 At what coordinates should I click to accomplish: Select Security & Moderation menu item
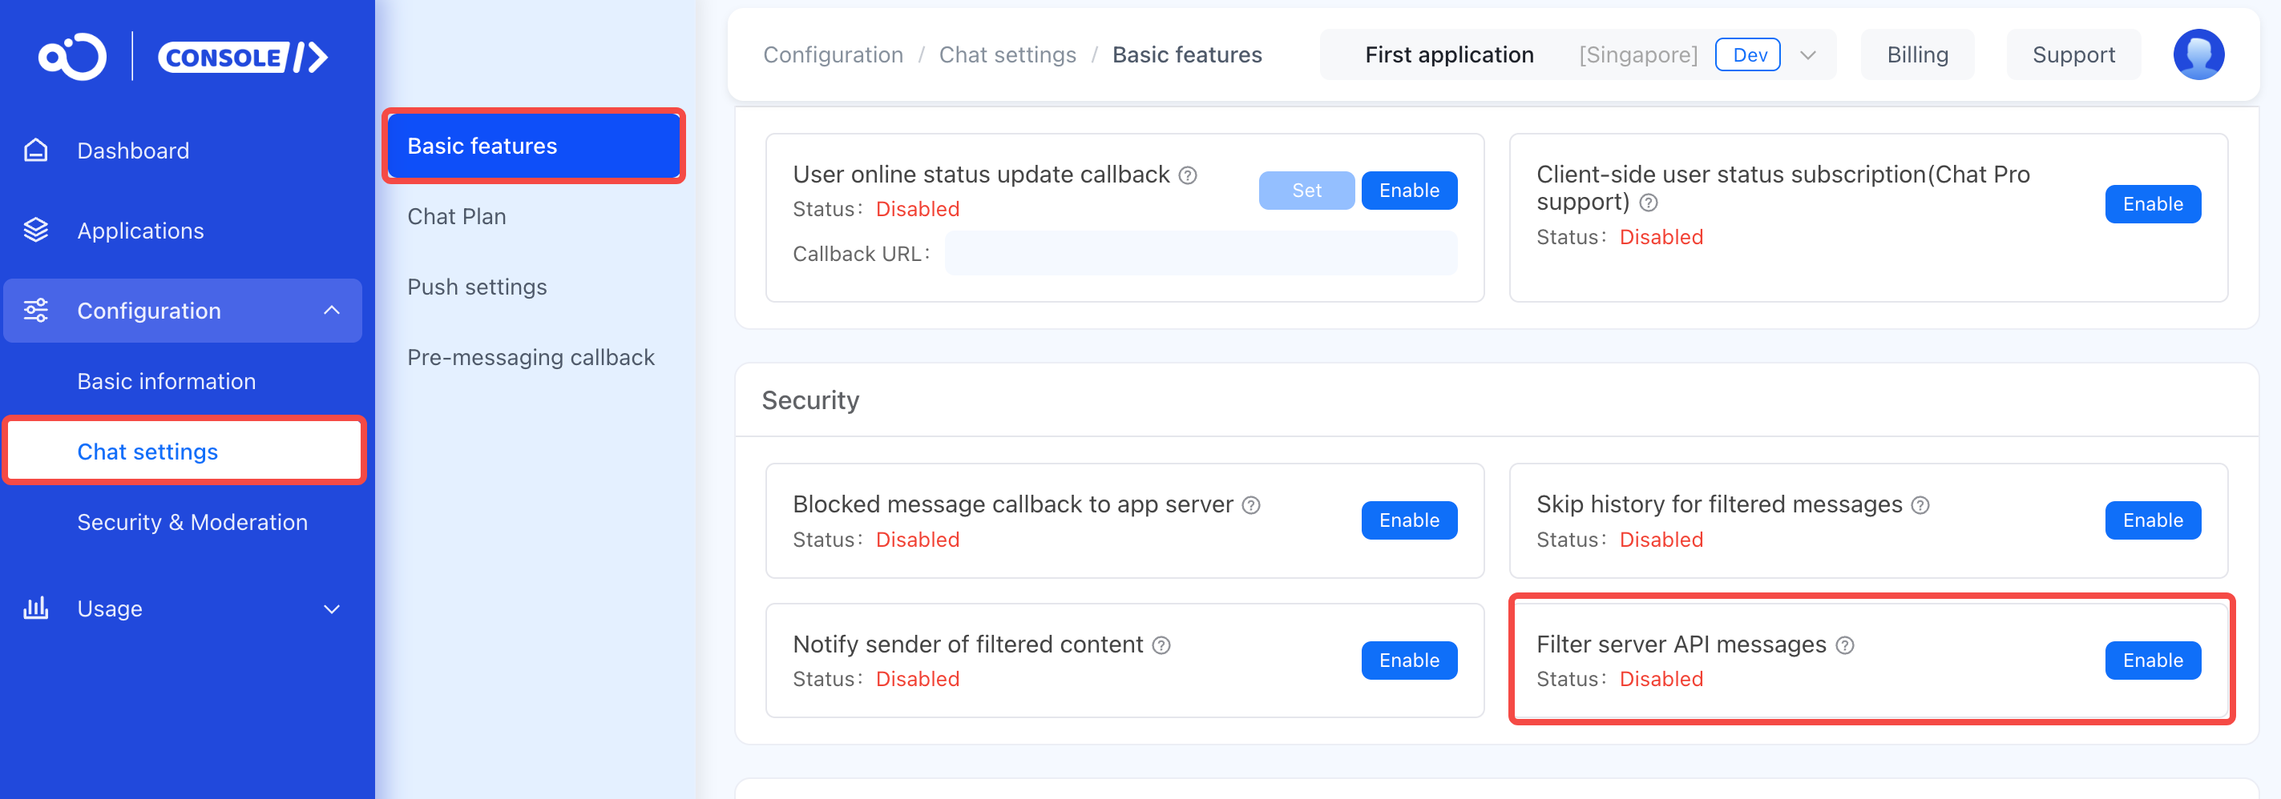(192, 522)
